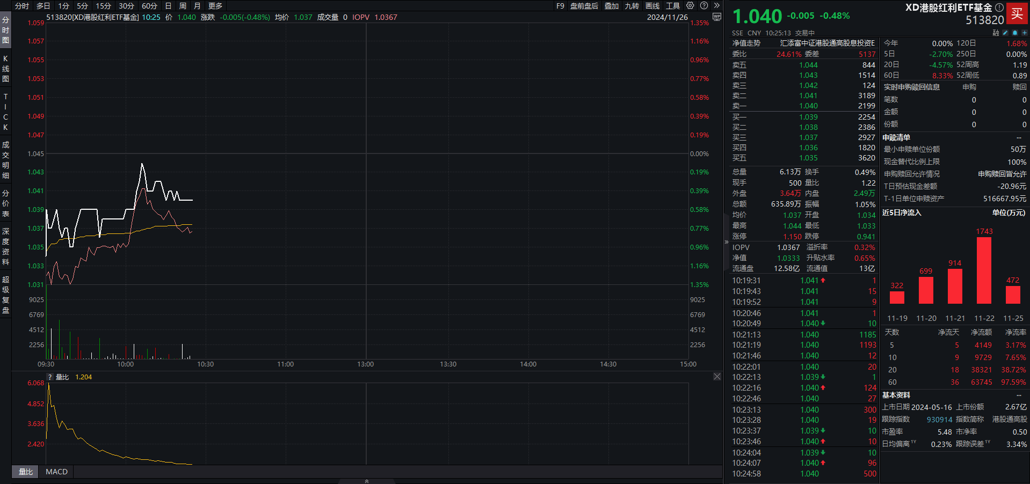
Task: Click the pencil note icon under stock code
Action: [1005, 33]
